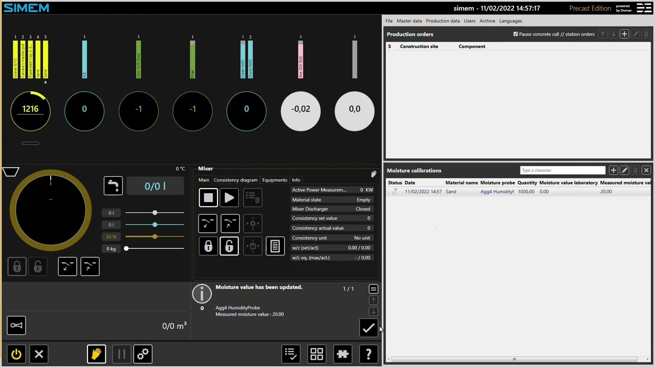The width and height of the screenshot is (655, 368).
Task: Click the horizontal scrollbar in moisture table
Action: pyautogui.click(x=514, y=359)
